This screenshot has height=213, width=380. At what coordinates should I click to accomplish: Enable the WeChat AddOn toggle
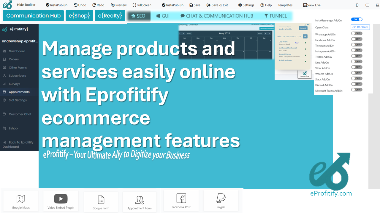tap(357, 73)
